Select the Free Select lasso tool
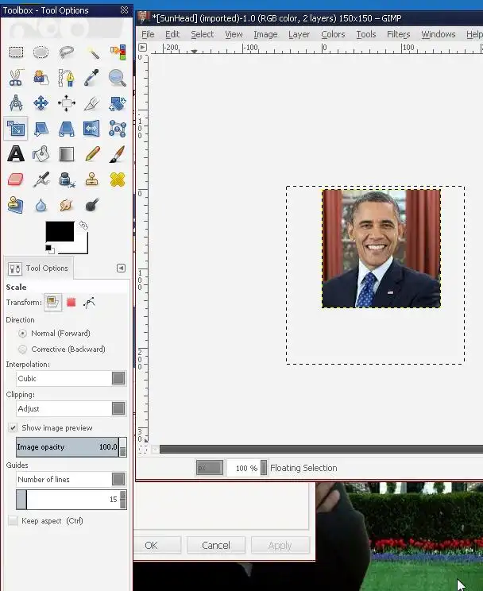Image resolution: width=483 pixels, height=591 pixels. click(x=67, y=52)
